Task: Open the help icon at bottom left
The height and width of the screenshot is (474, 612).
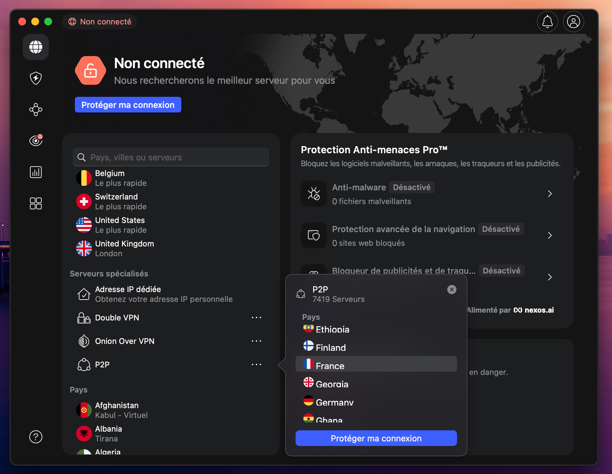Action: point(36,437)
